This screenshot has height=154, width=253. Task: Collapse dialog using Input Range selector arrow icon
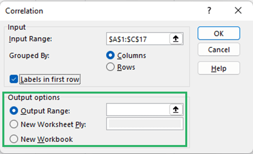pyautogui.click(x=176, y=39)
